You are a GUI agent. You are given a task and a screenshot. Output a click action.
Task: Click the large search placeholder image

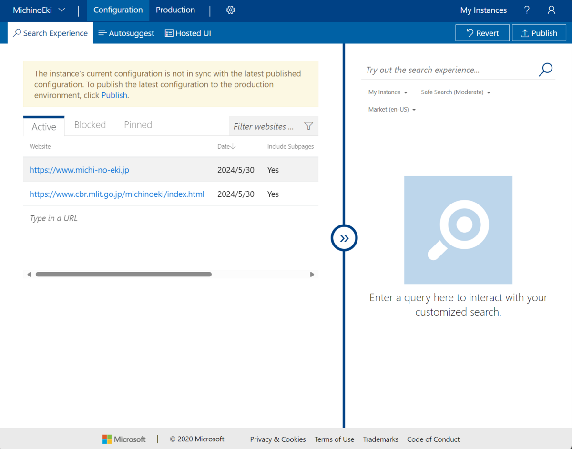(x=458, y=230)
